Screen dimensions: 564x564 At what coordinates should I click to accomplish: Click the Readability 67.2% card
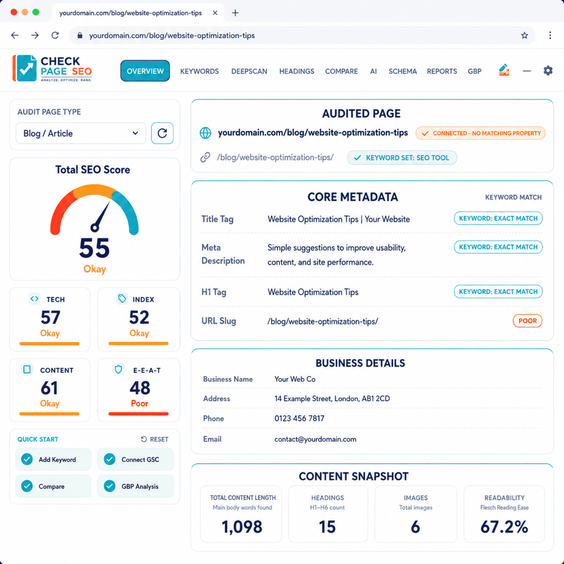coord(504,514)
